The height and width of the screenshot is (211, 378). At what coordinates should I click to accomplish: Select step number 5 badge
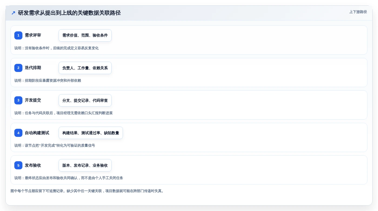point(18,165)
